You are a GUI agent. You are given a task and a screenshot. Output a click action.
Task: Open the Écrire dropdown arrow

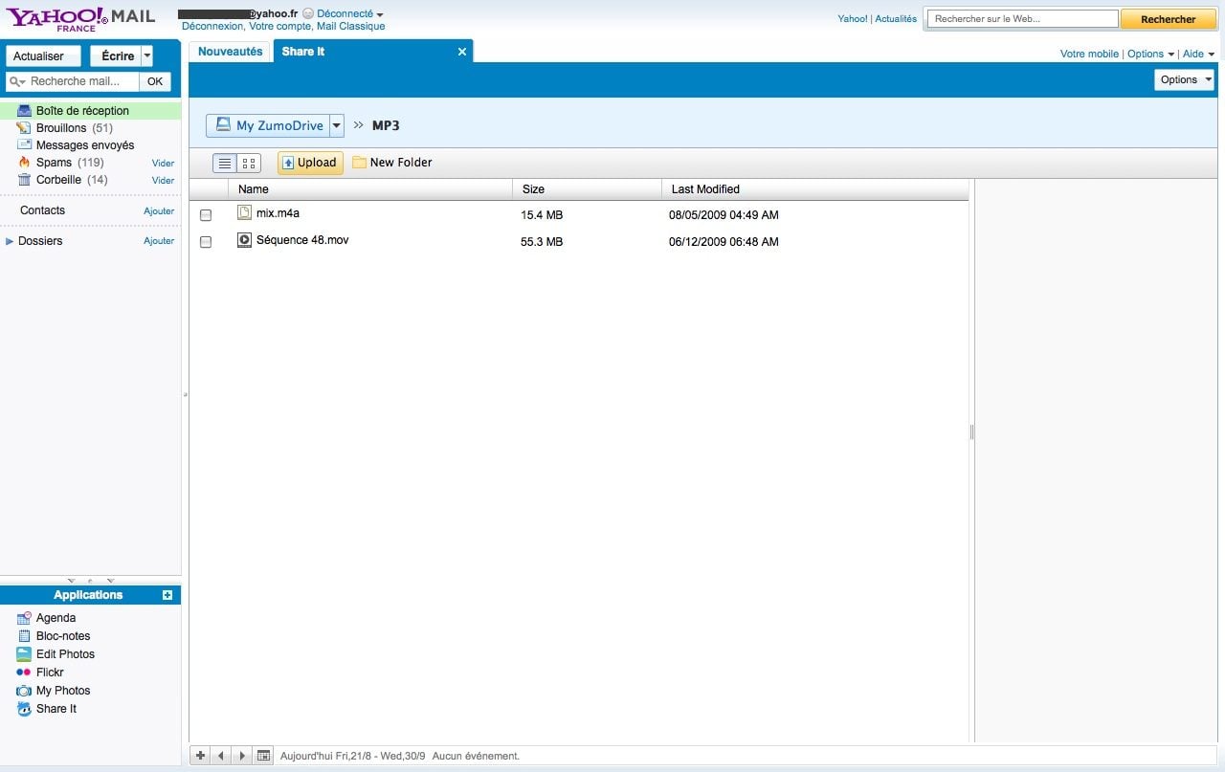[x=146, y=56]
